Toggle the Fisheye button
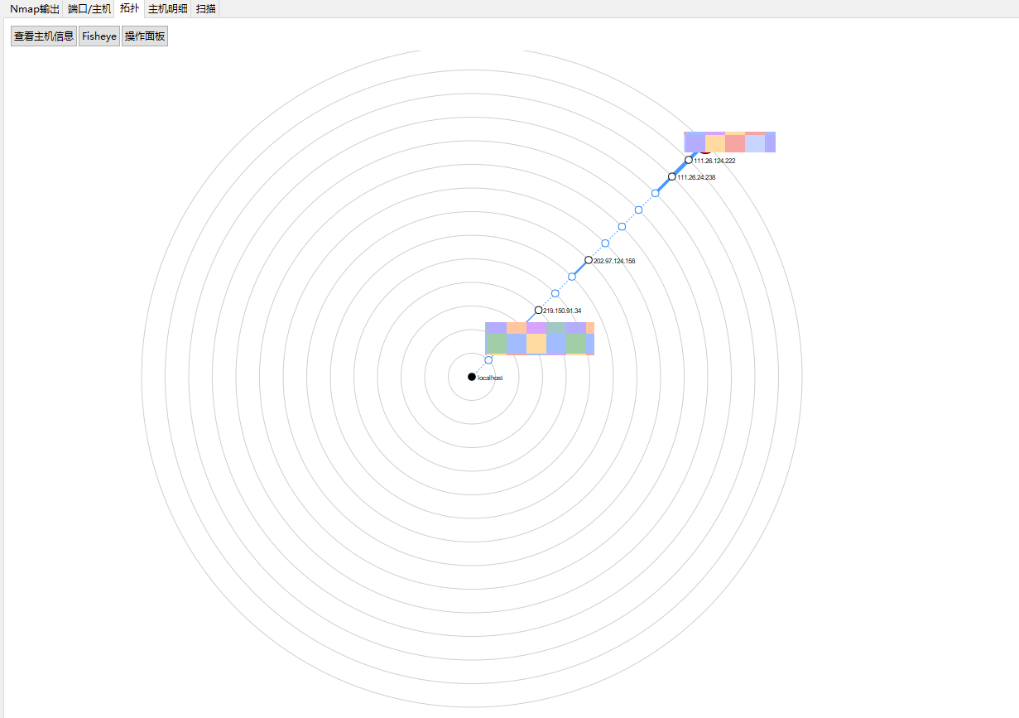Screen dimensions: 1019x718 [99, 36]
